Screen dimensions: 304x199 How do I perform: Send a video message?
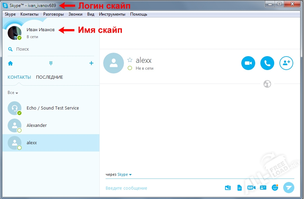coord(251,188)
